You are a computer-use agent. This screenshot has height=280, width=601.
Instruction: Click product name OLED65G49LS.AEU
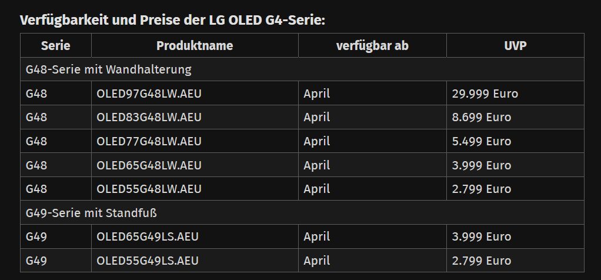tap(148, 236)
